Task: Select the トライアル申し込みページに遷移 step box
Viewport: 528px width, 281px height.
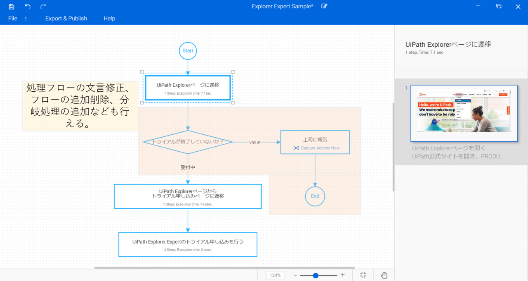Action: [188, 196]
